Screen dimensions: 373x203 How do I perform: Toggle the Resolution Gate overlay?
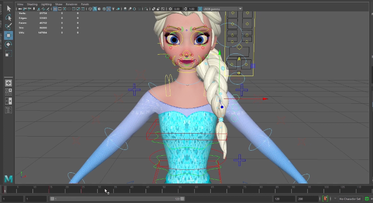click(65, 9)
